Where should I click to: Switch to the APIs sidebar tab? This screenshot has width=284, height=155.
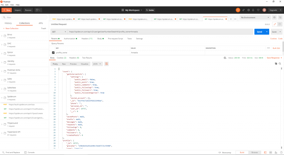point(41,23)
